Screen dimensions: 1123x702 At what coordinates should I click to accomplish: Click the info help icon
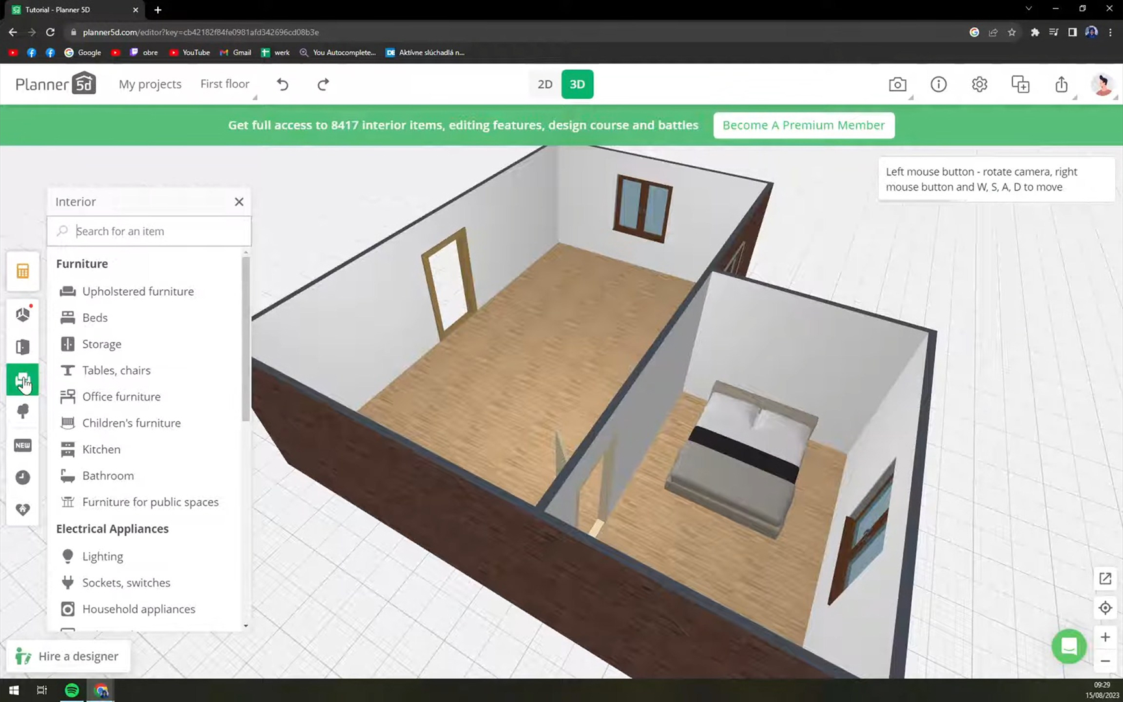(x=938, y=84)
